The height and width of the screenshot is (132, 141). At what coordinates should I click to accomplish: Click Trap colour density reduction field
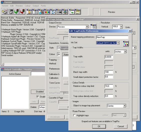(109, 96)
